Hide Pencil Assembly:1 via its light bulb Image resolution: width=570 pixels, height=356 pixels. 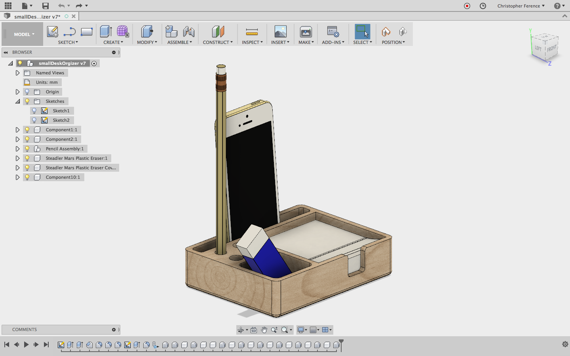click(27, 149)
